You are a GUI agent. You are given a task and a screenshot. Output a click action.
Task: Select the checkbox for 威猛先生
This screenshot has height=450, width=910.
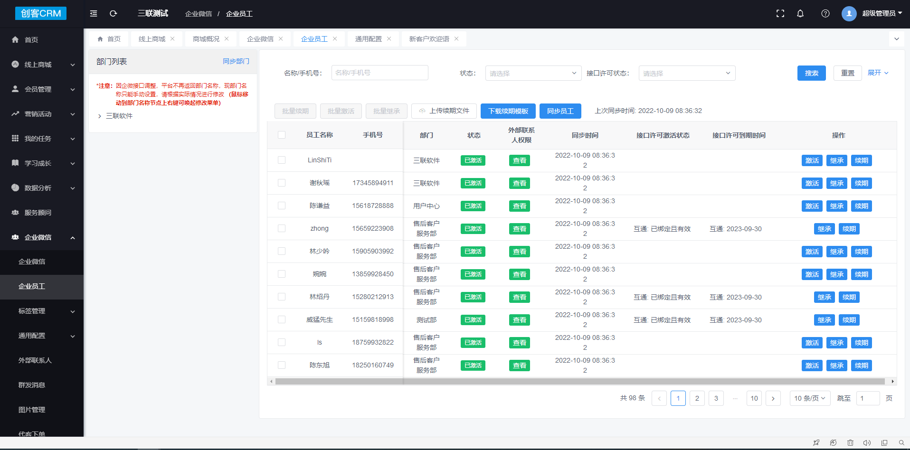tap(282, 319)
